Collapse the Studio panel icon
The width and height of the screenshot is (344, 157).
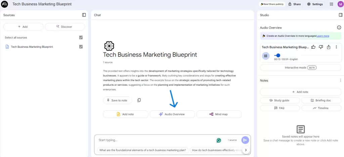pyautogui.click(x=341, y=15)
